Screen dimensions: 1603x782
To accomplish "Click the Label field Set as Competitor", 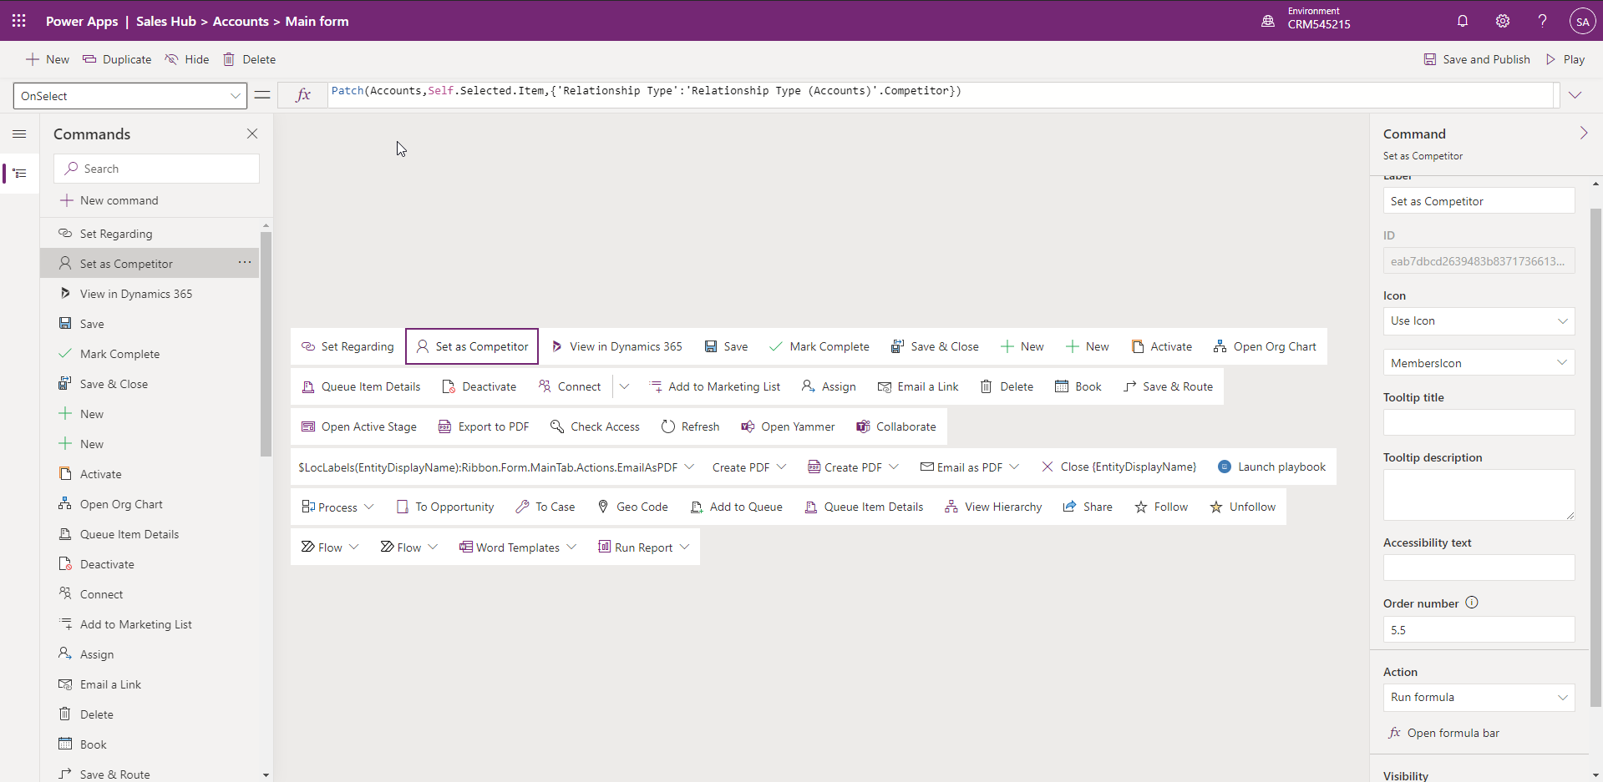I will coord(1479,201).
